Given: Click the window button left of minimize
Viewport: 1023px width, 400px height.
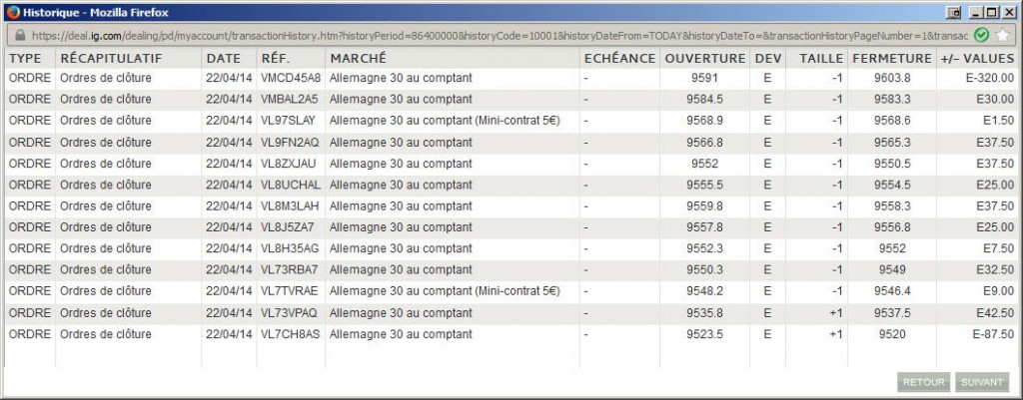Looking at the screenshot, I should coord(954,12).
